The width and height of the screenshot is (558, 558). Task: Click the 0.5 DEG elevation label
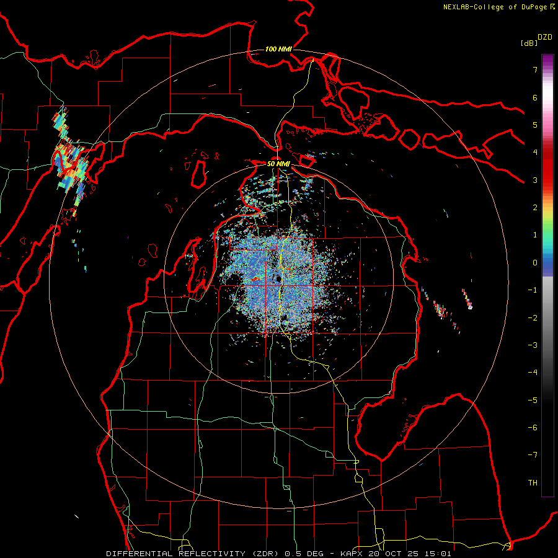[x=304, y=554]
